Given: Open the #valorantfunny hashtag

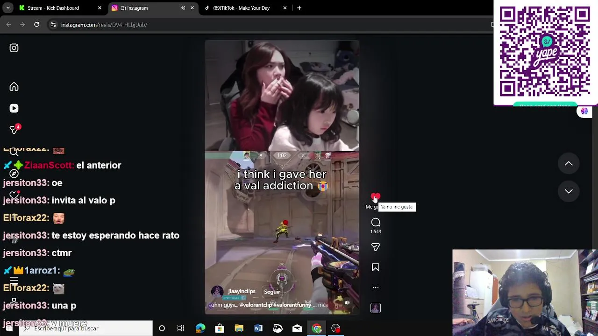Looking at the screenshot, I should pyautogui.click(x=292, y=305).
